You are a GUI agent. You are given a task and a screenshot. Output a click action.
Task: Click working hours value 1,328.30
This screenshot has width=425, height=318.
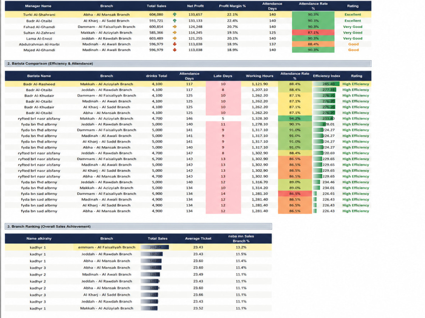coord(260,118)
